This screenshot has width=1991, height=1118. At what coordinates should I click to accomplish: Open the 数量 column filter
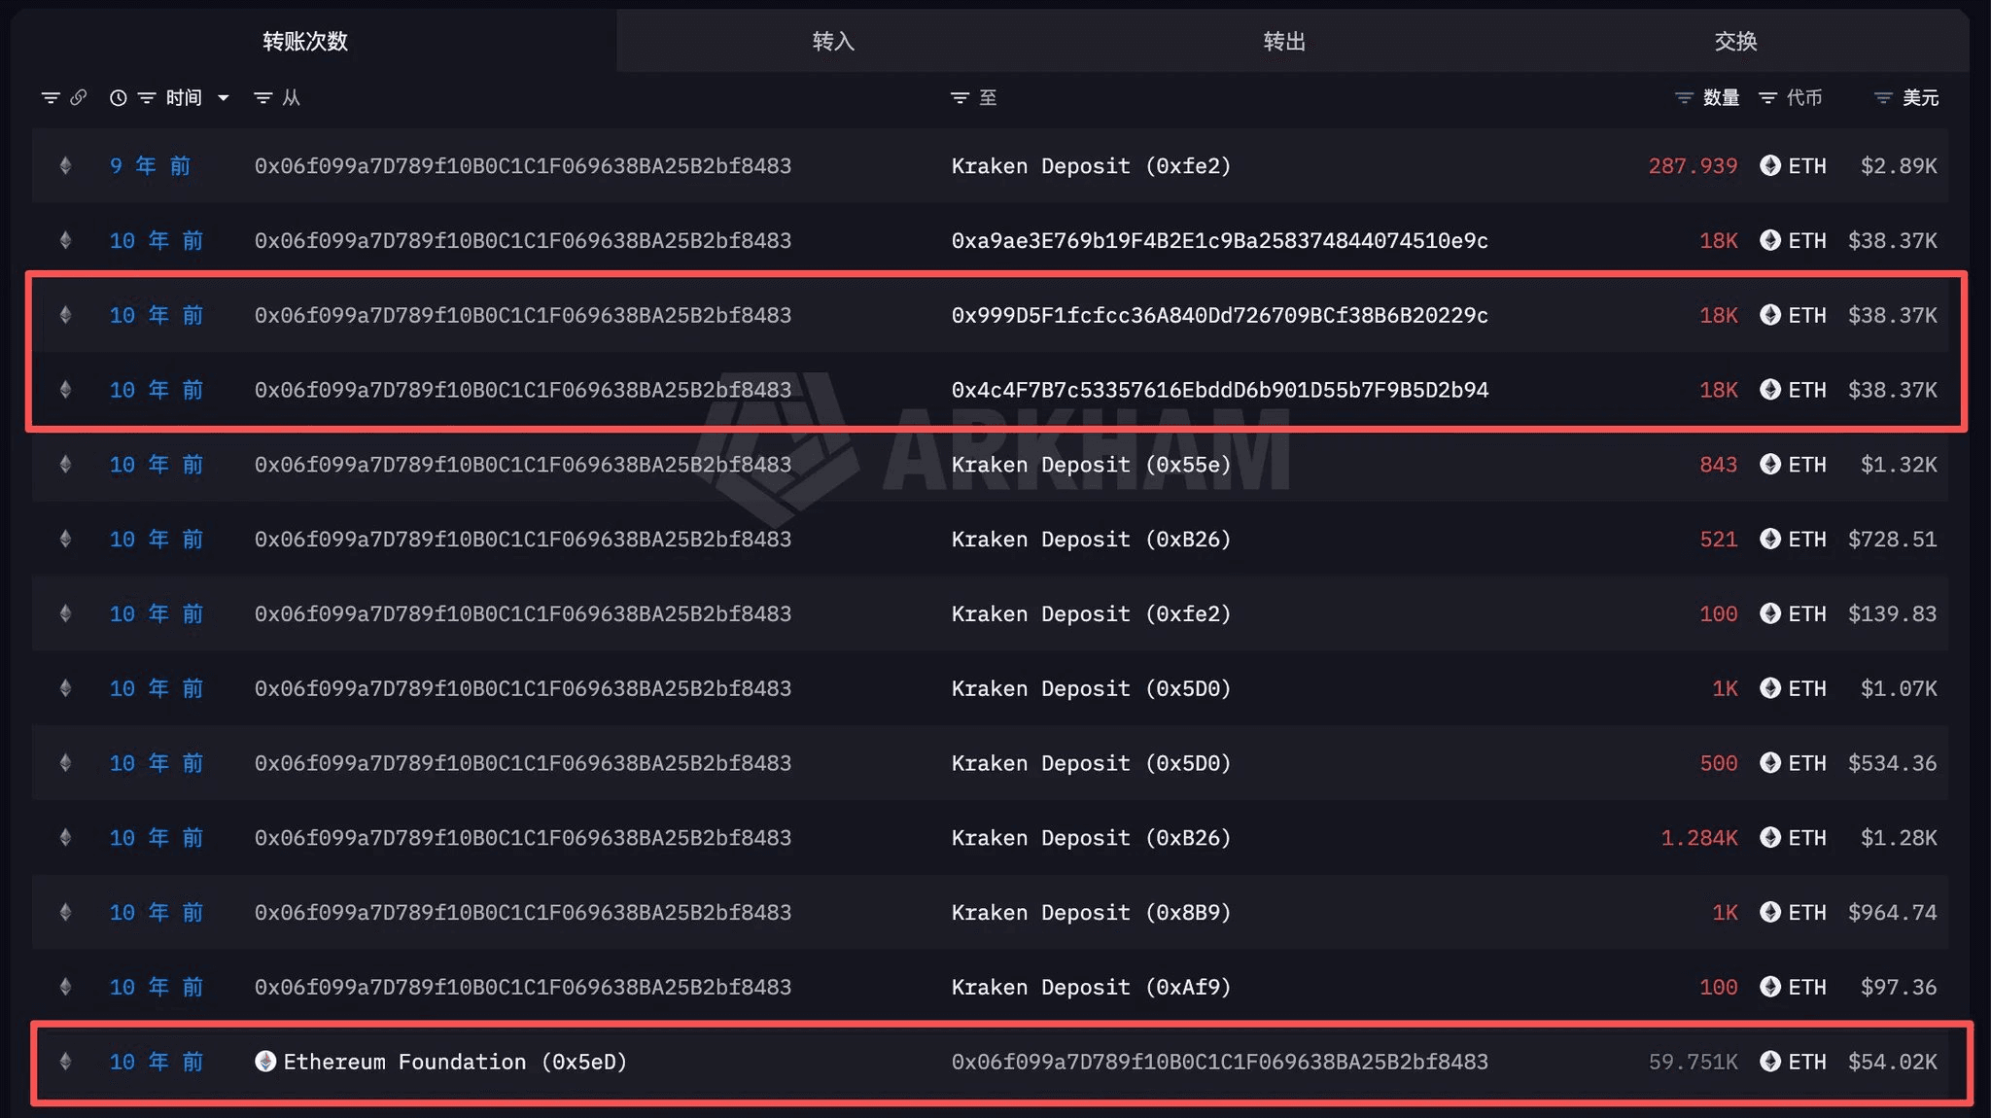coord(1684,98)
